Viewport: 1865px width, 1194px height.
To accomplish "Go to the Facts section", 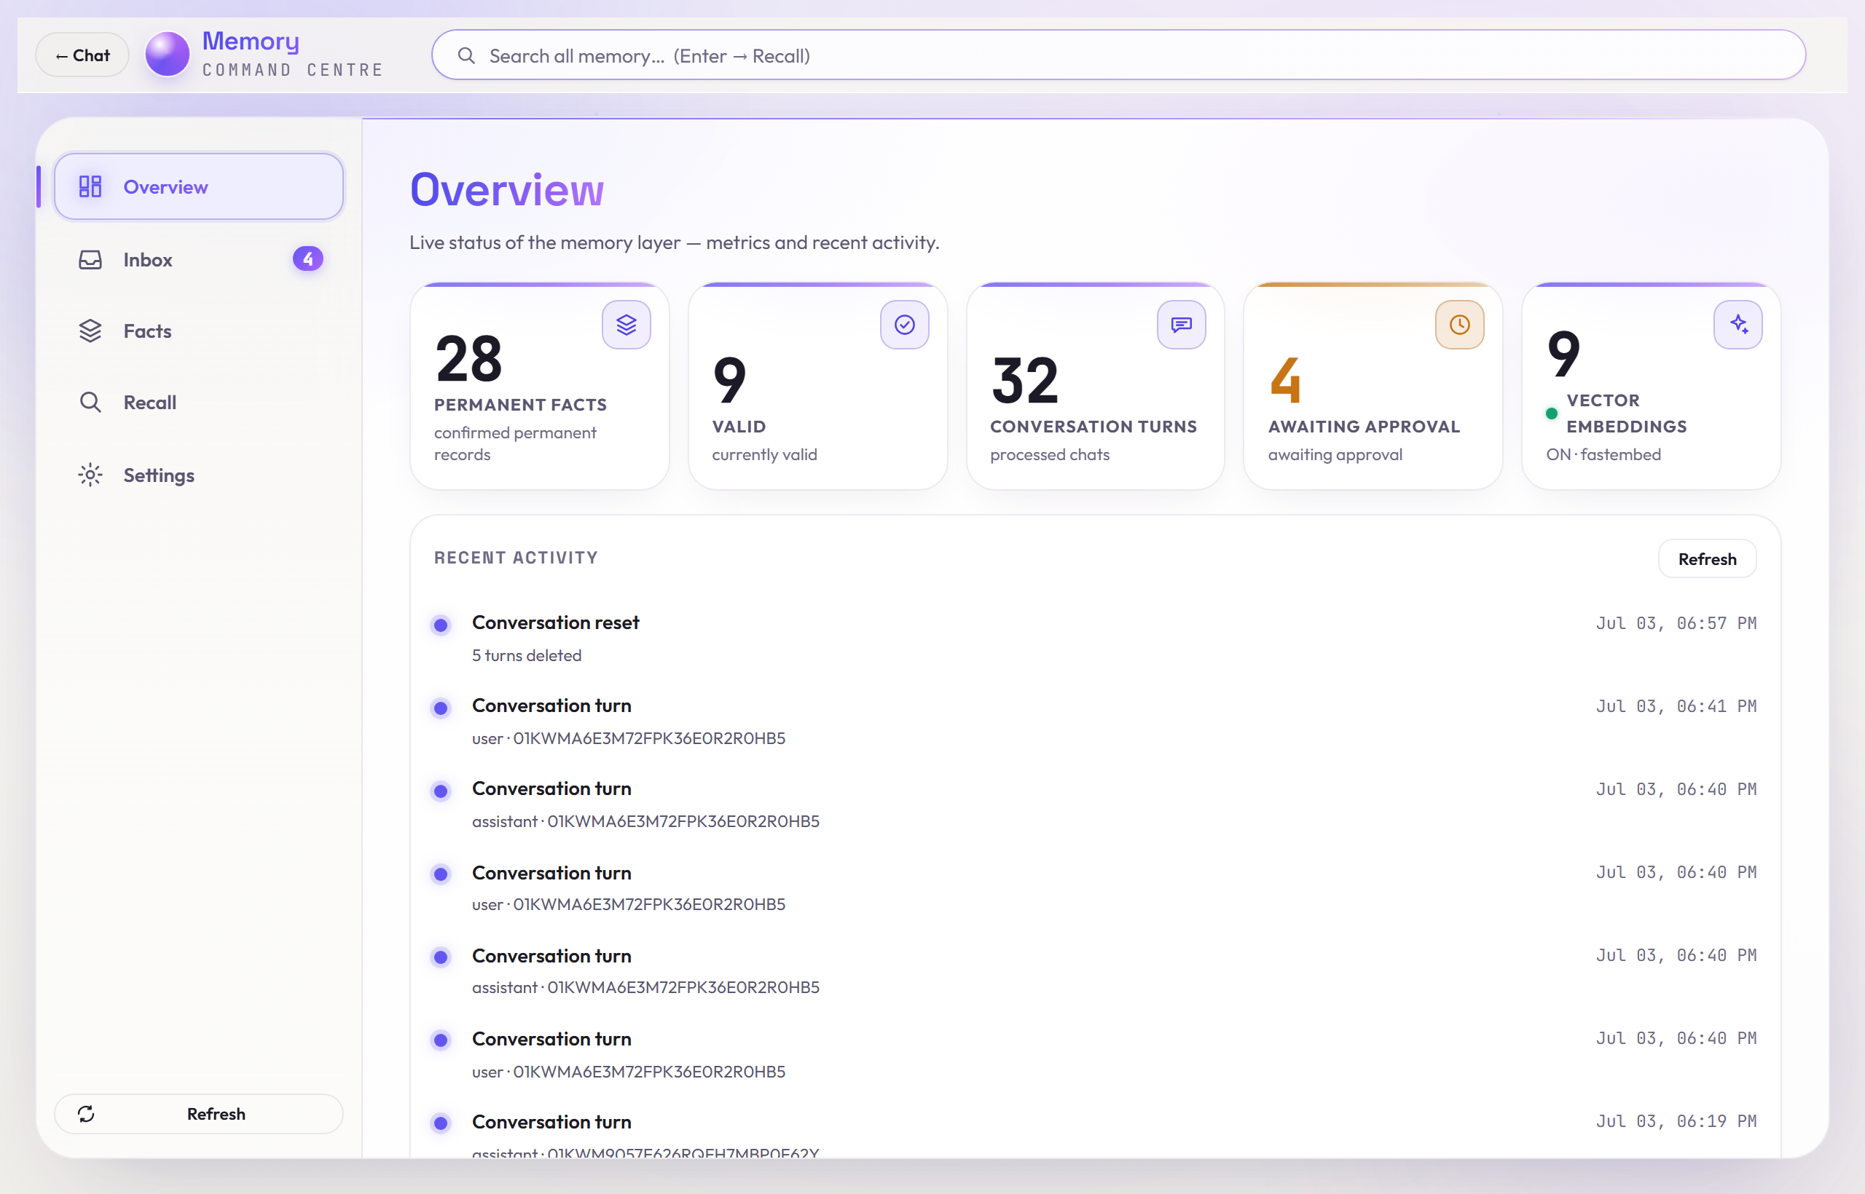I will (x=199, y=331).
